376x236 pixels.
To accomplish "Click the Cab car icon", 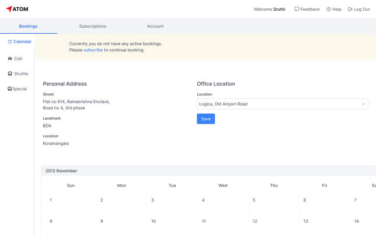I will 10,59.
